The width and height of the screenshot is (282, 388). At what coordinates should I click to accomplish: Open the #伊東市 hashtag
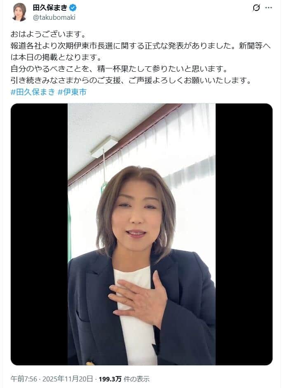click(x=72, y=92)
